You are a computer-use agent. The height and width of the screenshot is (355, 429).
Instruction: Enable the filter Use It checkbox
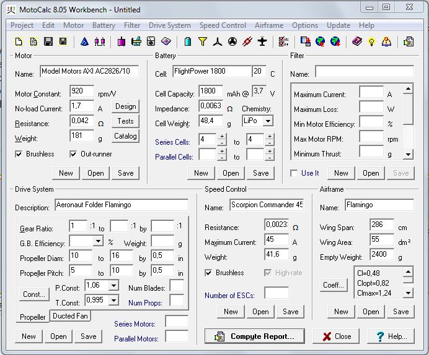294,173
